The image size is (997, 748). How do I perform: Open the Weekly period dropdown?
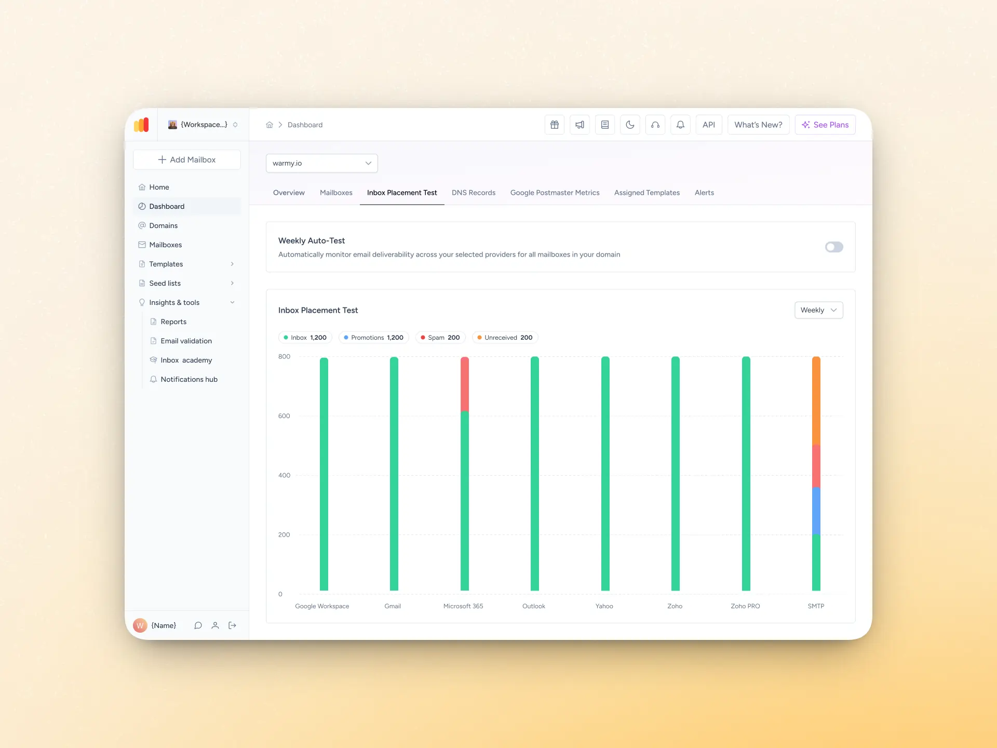818,310
